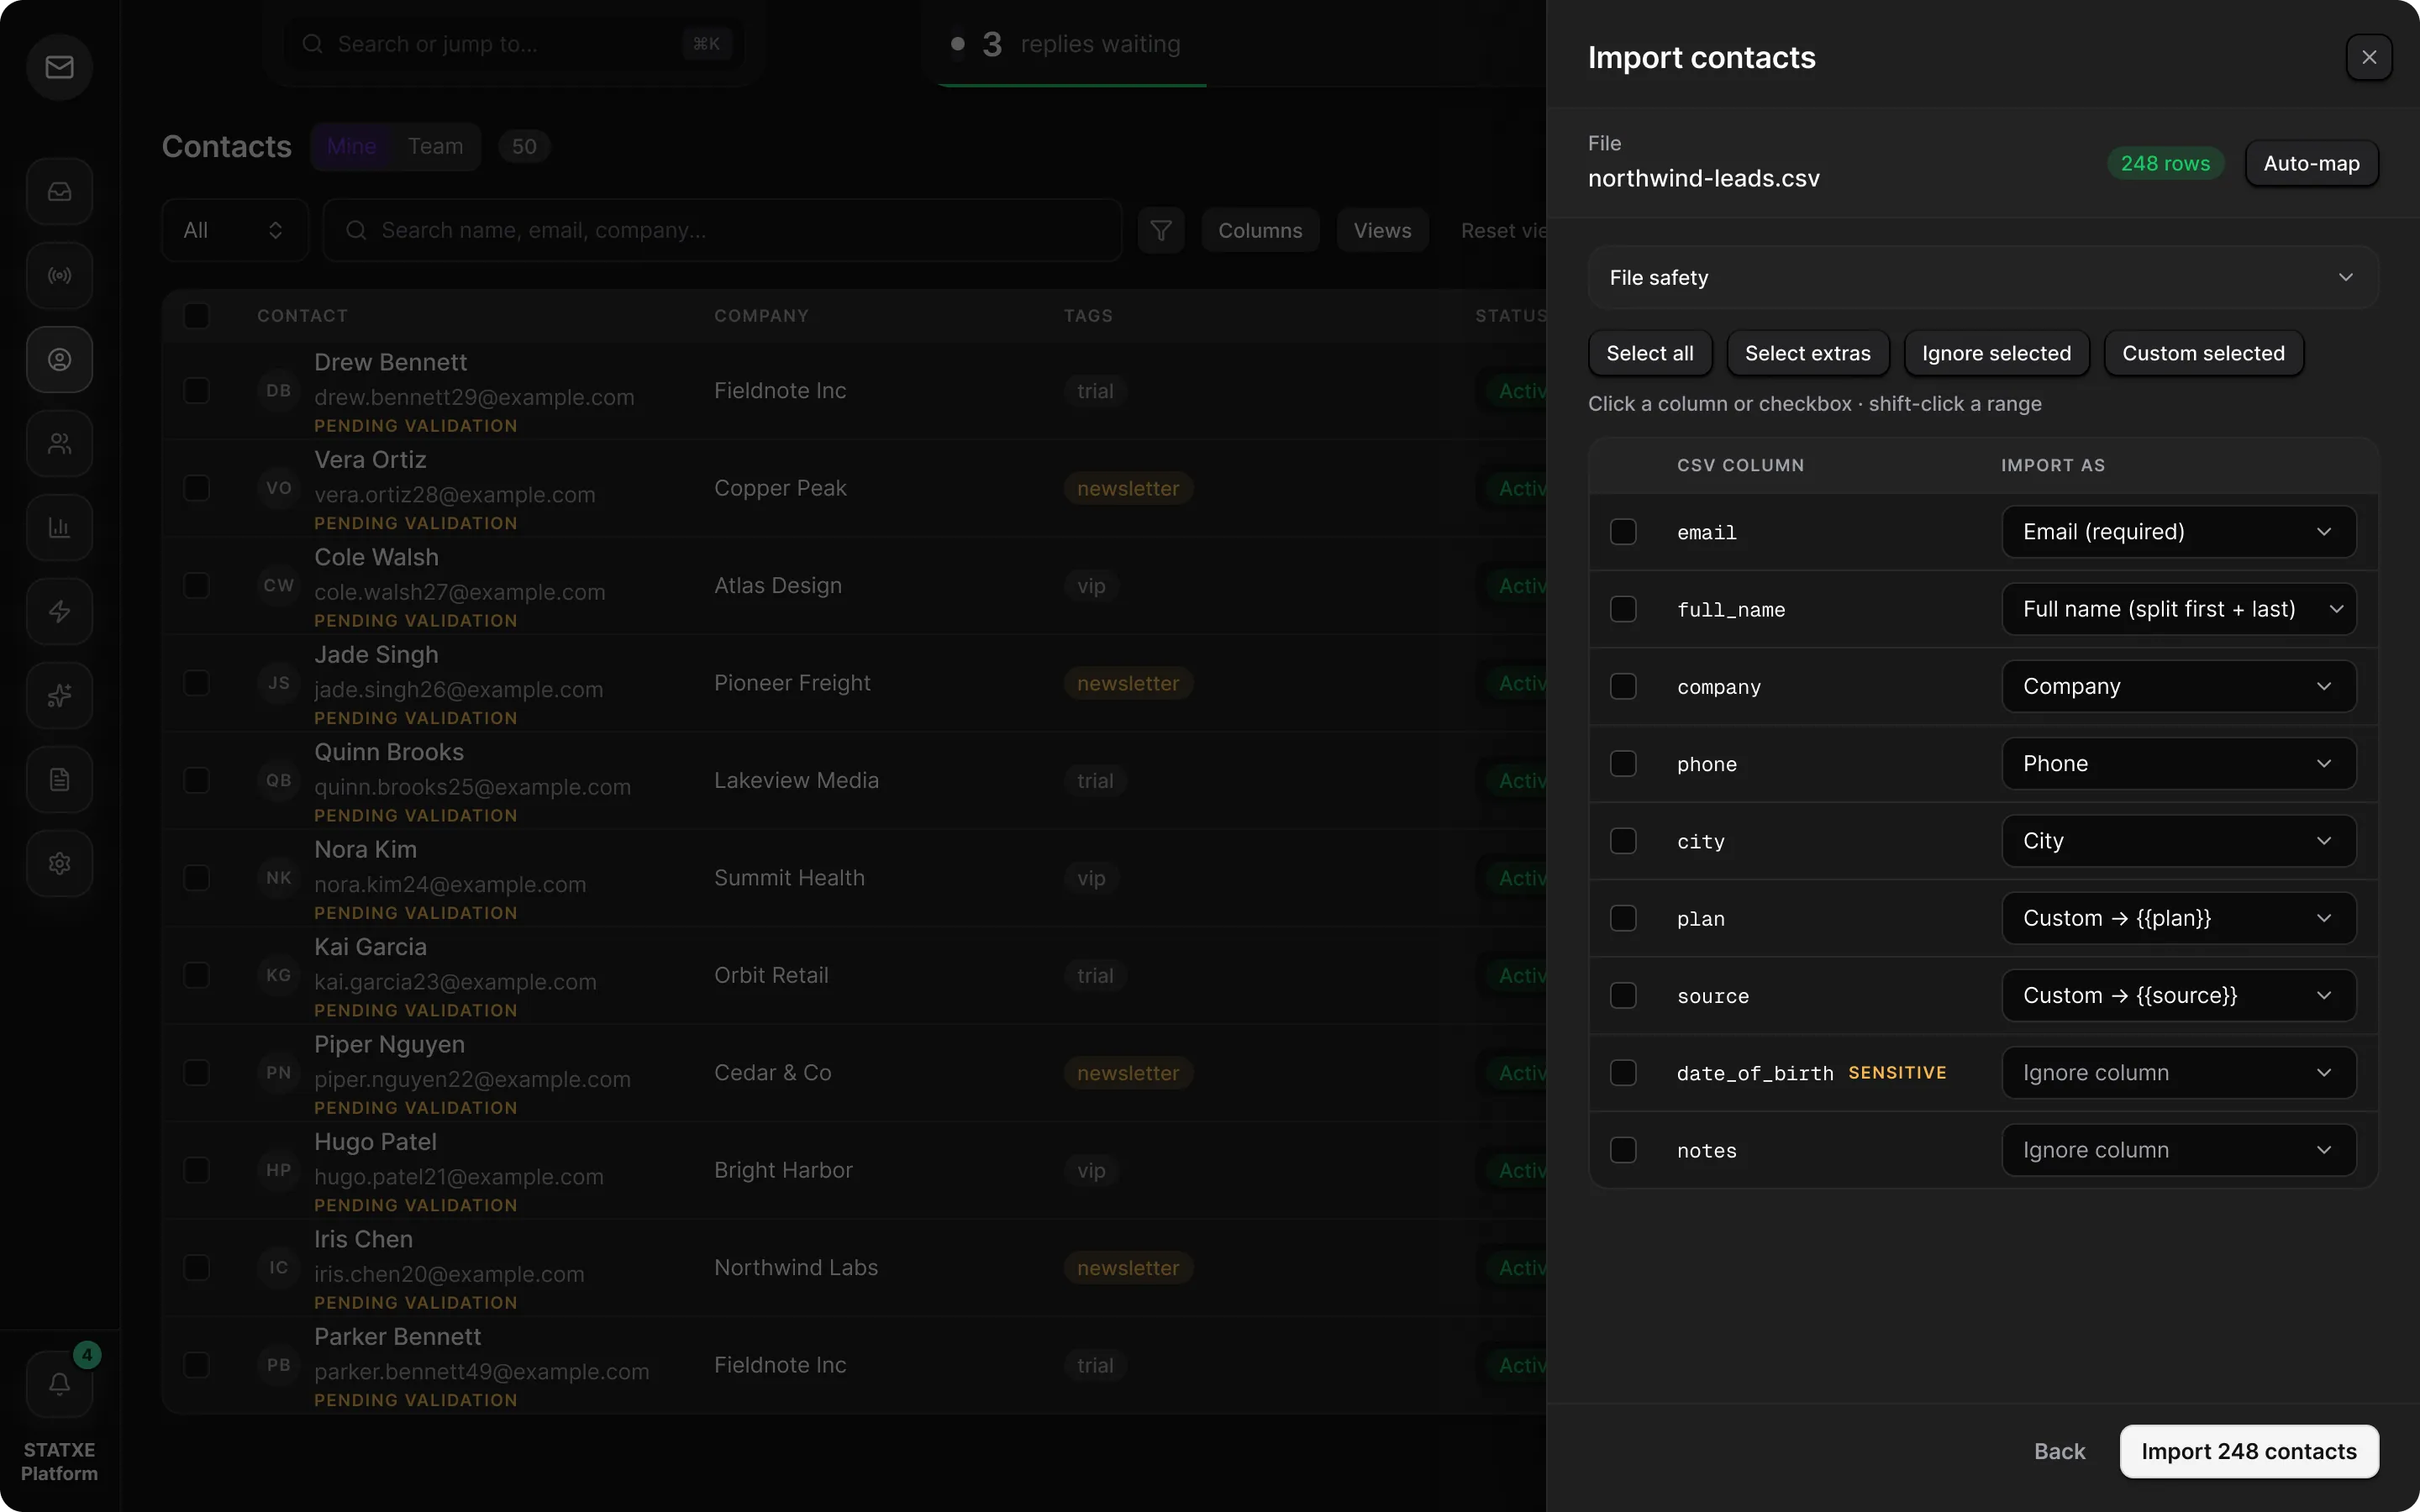Click the Ignore selected button
Image resolution: width=2420 pixels, height=1512 pixels.
1996,353
